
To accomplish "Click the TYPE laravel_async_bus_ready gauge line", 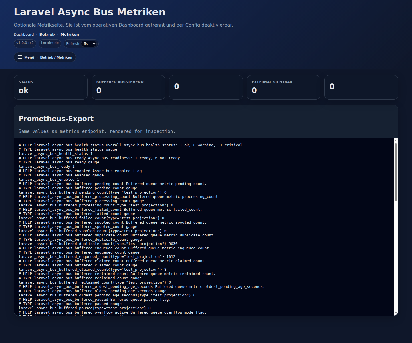I will [x=59, y=162].
